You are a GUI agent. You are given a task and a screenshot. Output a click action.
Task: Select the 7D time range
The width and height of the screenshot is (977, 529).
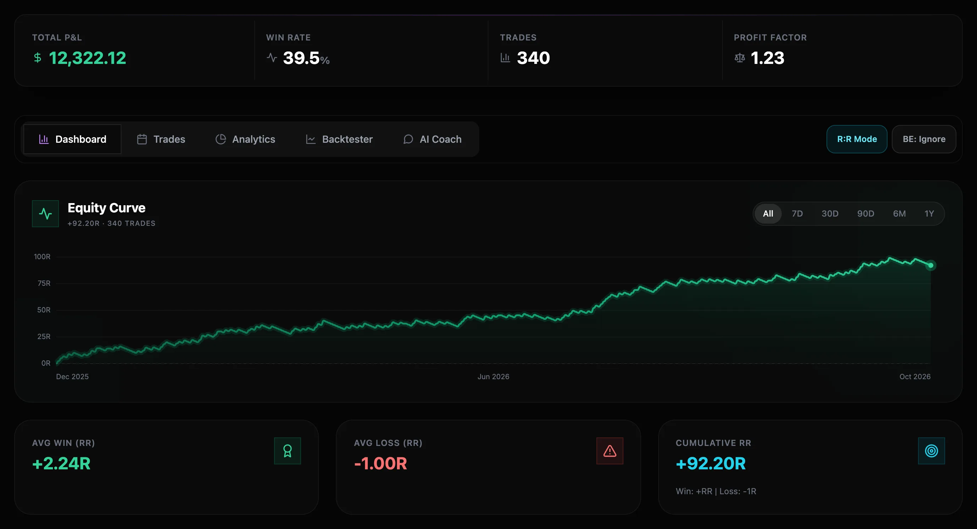797,213
